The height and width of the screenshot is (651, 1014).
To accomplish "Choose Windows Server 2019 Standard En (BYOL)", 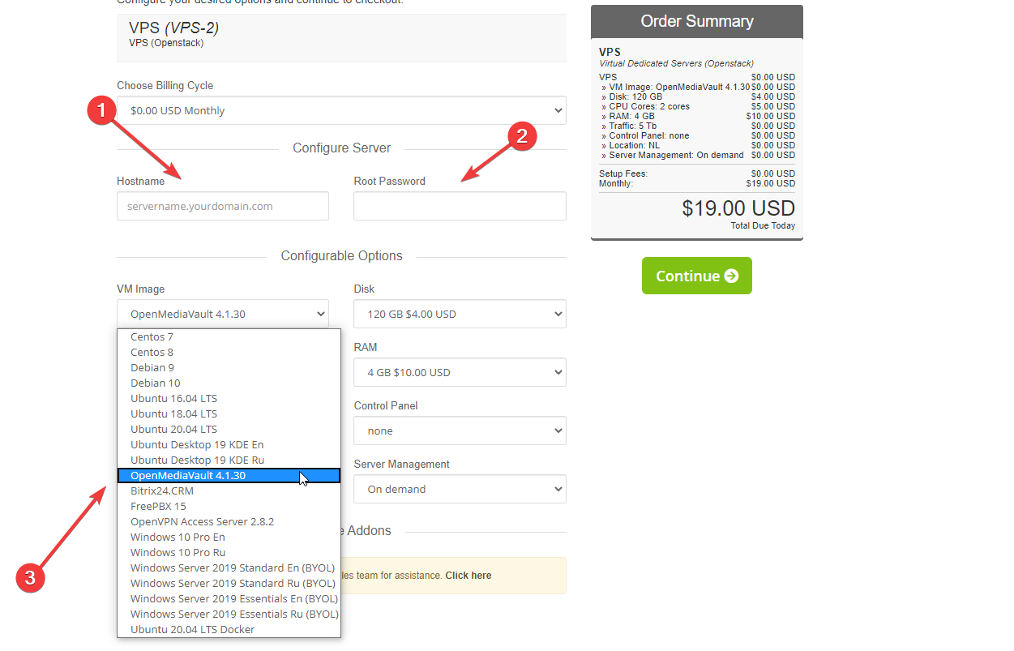I will (233, 568).
